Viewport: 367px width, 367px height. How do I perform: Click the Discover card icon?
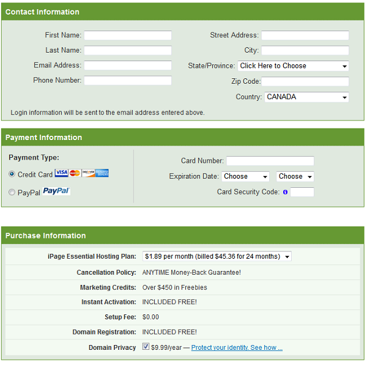88,173
